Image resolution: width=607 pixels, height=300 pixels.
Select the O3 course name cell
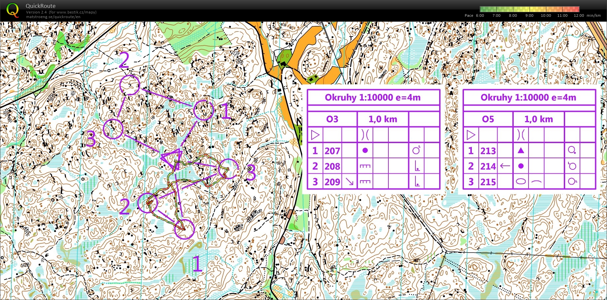click(332, 119)
